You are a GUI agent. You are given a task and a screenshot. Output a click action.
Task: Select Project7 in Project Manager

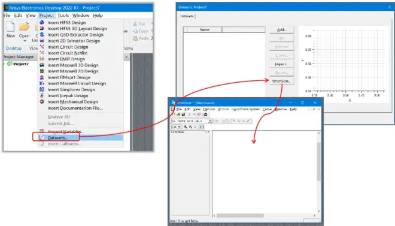click(x=21, y=64)
